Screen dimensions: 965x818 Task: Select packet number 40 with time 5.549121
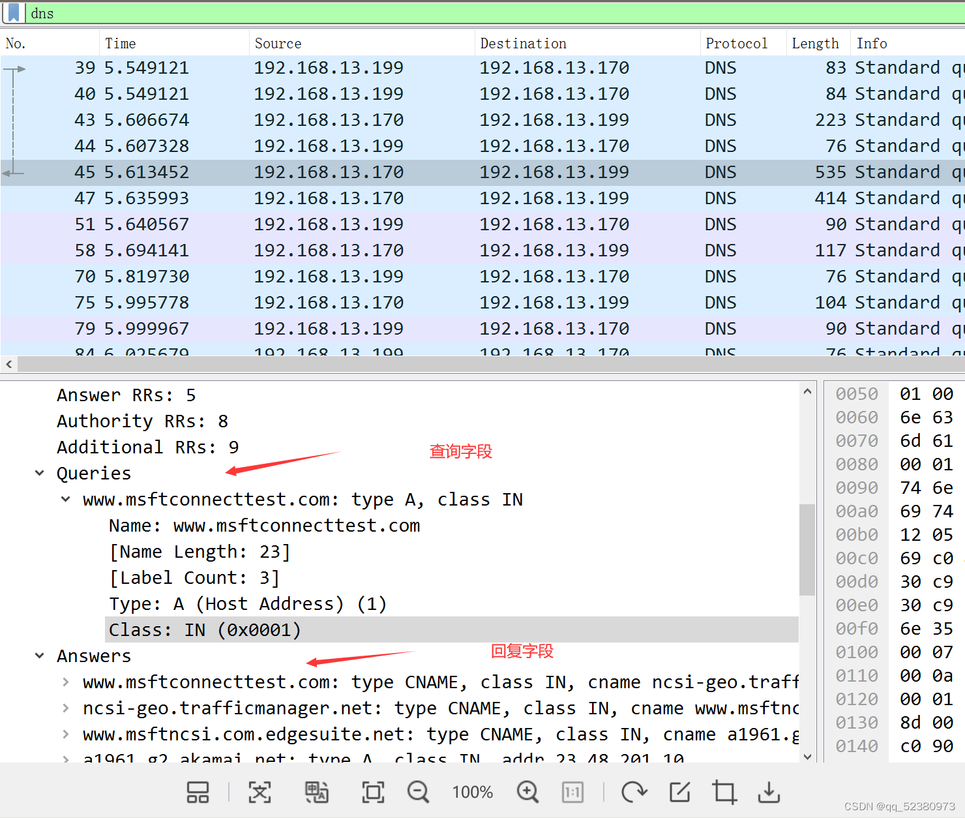pos(482,94)
